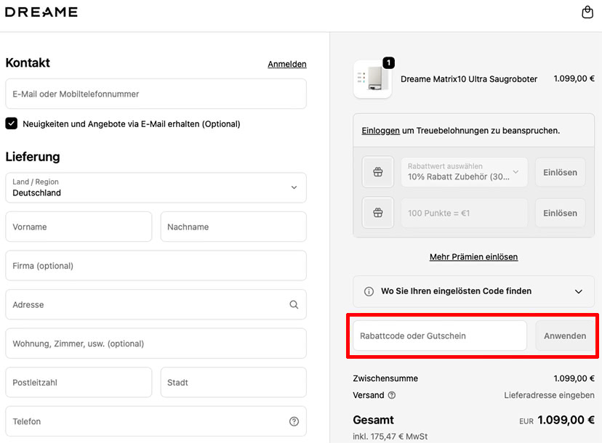
Task: Click the Versand help info icon
Action: click(x=392, y=396)
